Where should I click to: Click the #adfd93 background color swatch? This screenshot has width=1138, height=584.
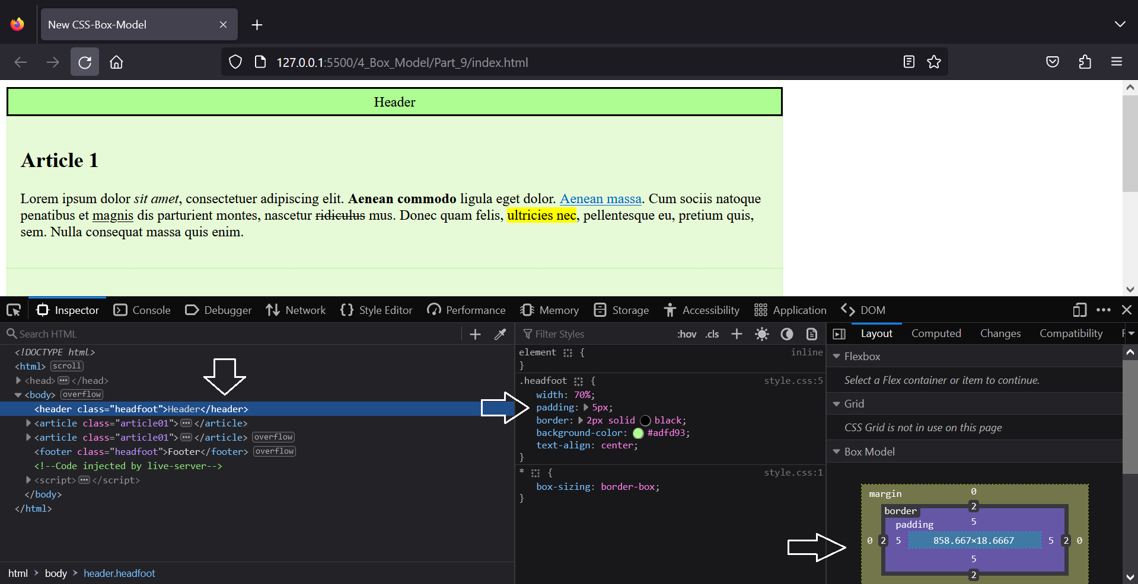coord(638,433)
